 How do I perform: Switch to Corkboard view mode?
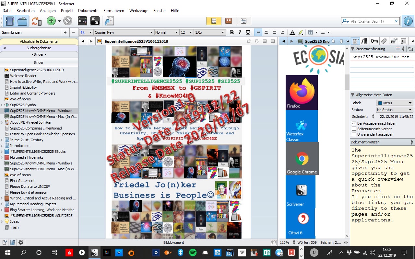pos(229,21)
